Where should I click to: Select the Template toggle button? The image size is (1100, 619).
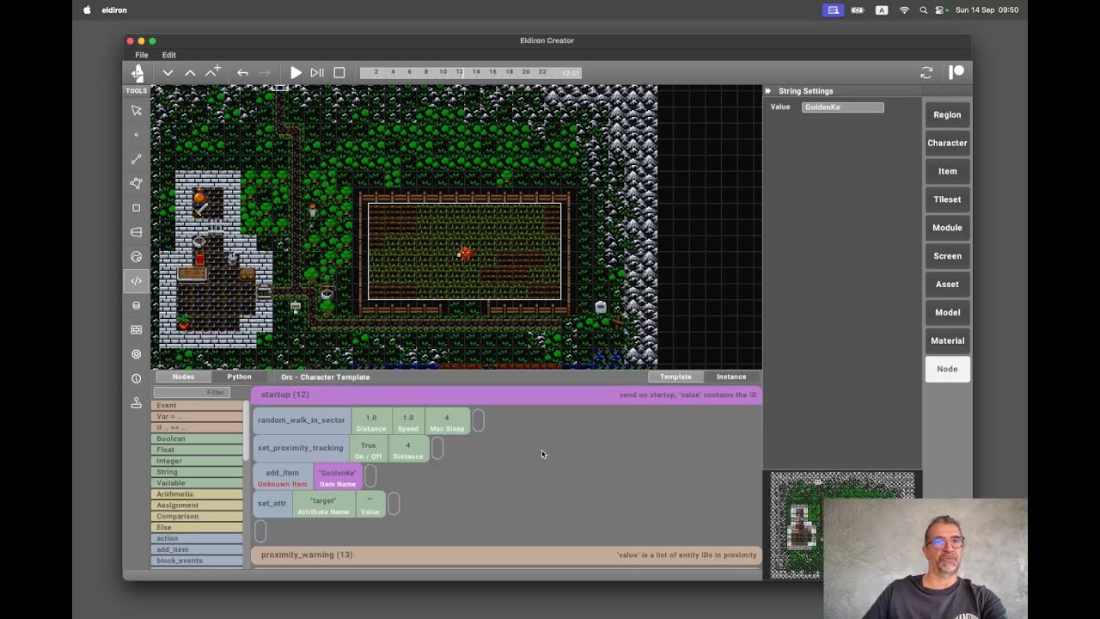pyautogui.click(x=675, y=377)
